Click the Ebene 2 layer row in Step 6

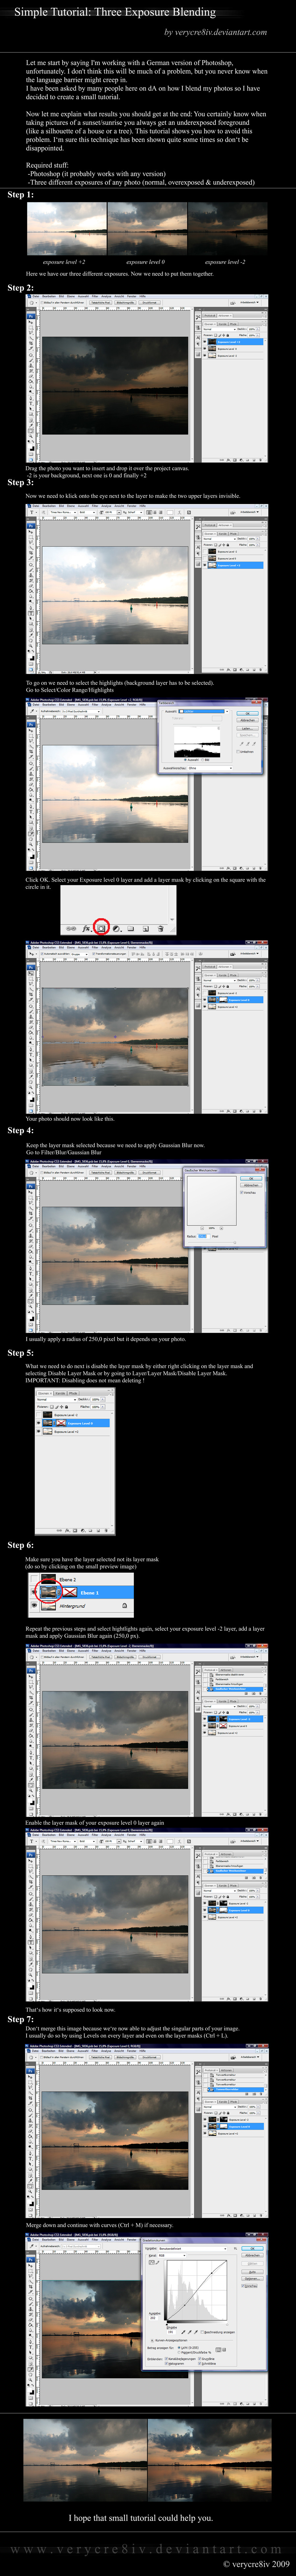click(x=81, y=1579)
